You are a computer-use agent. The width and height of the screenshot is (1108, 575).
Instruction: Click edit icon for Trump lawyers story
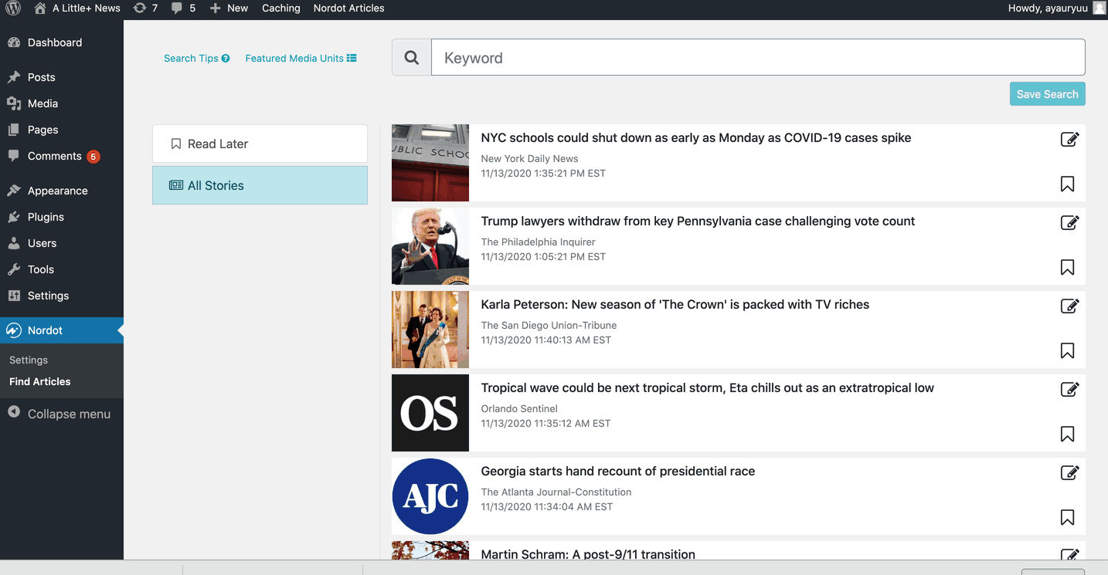(1069, 223)
